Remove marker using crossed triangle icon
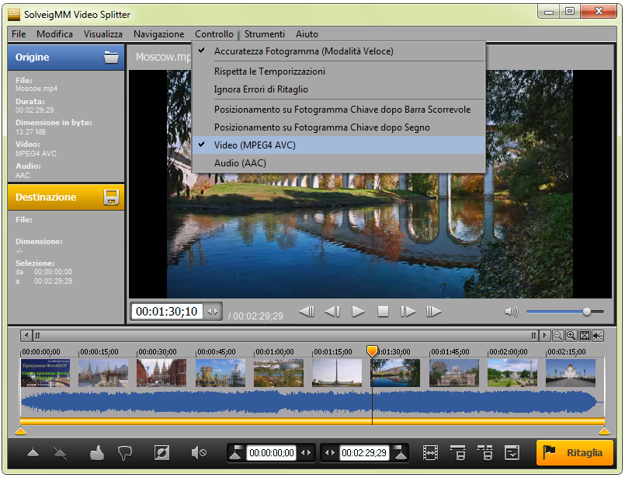This screenshot has height=478, width=625. [x=61, y=453]
